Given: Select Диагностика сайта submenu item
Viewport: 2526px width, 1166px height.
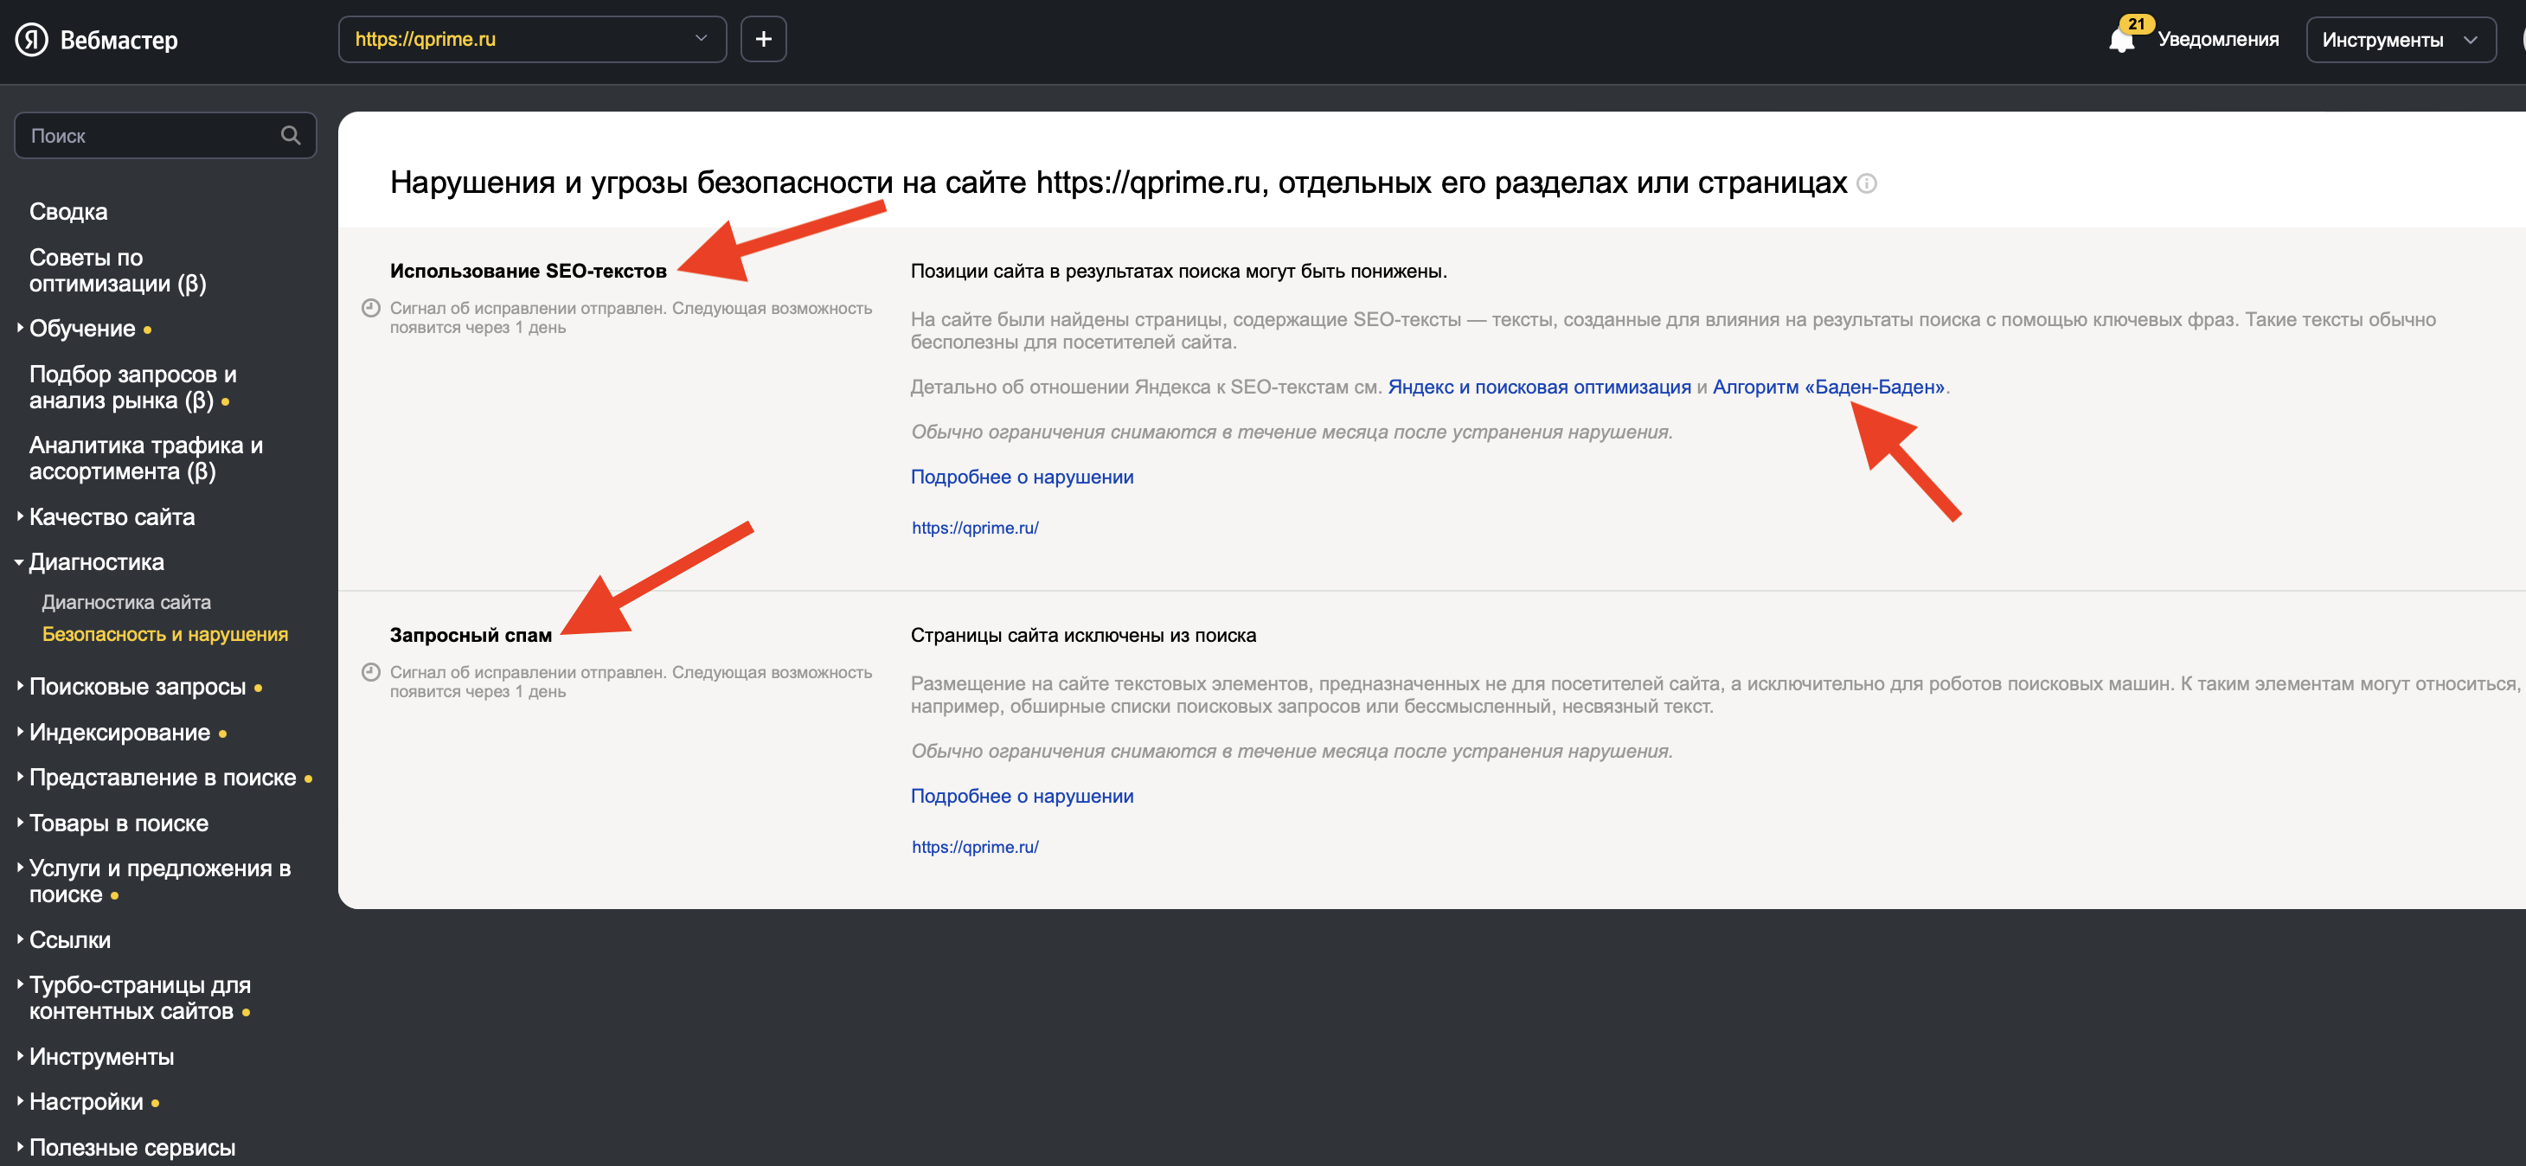Looking at the screenshot, I should (126, 602).
